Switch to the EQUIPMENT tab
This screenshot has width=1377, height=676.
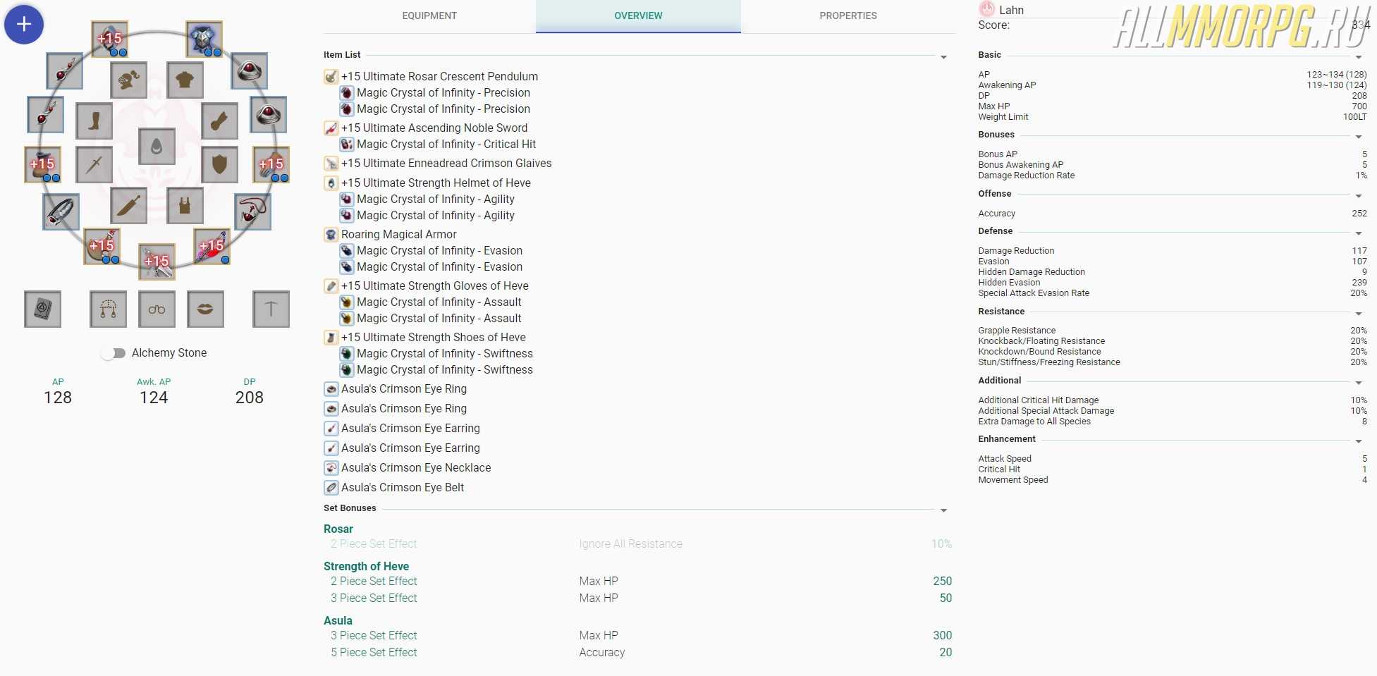point(429,16)
